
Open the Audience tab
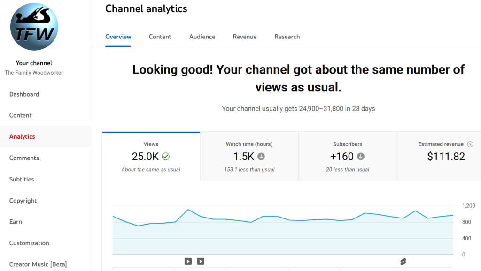202,37
